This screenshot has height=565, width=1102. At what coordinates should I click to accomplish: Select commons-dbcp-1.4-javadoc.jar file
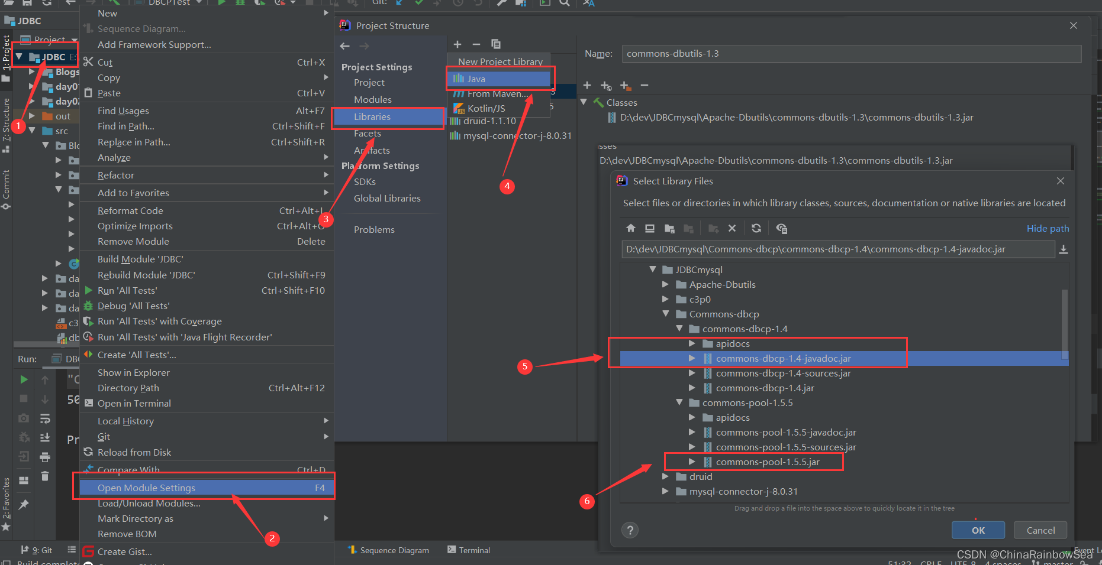784,358
